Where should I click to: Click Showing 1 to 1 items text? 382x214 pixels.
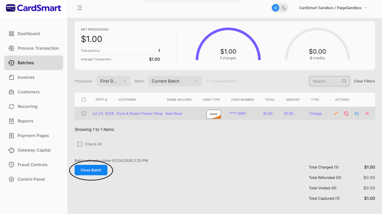click(x=94, y=130)
